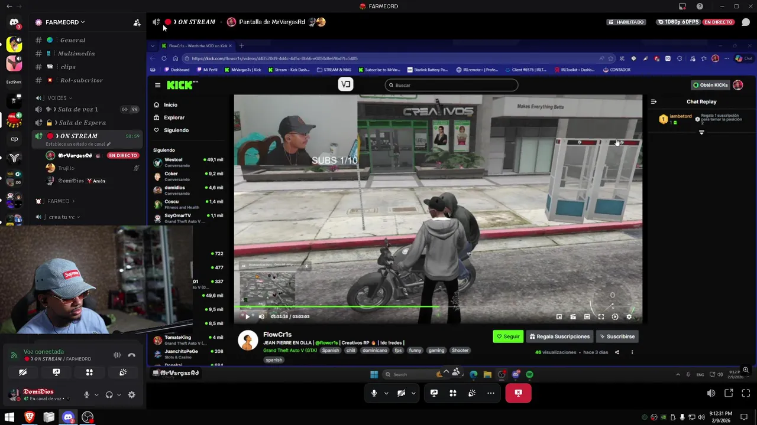Show the voice channel chat icon top right
The width and height of the screenshot is (757, 425).
(746, 22)
